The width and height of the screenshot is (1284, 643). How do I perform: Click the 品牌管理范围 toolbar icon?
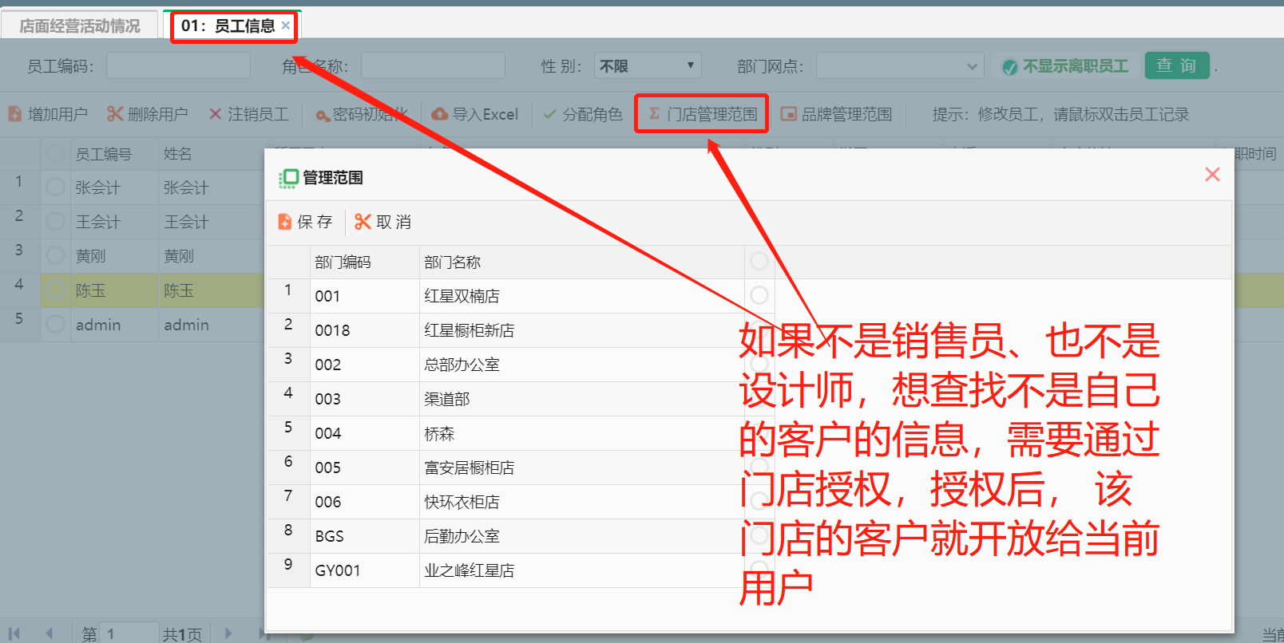point(788,114)
